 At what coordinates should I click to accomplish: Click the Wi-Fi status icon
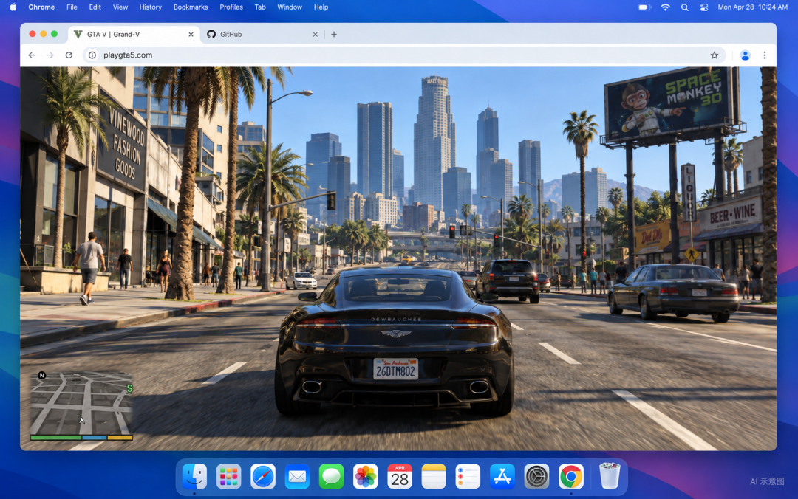[665, 7]
